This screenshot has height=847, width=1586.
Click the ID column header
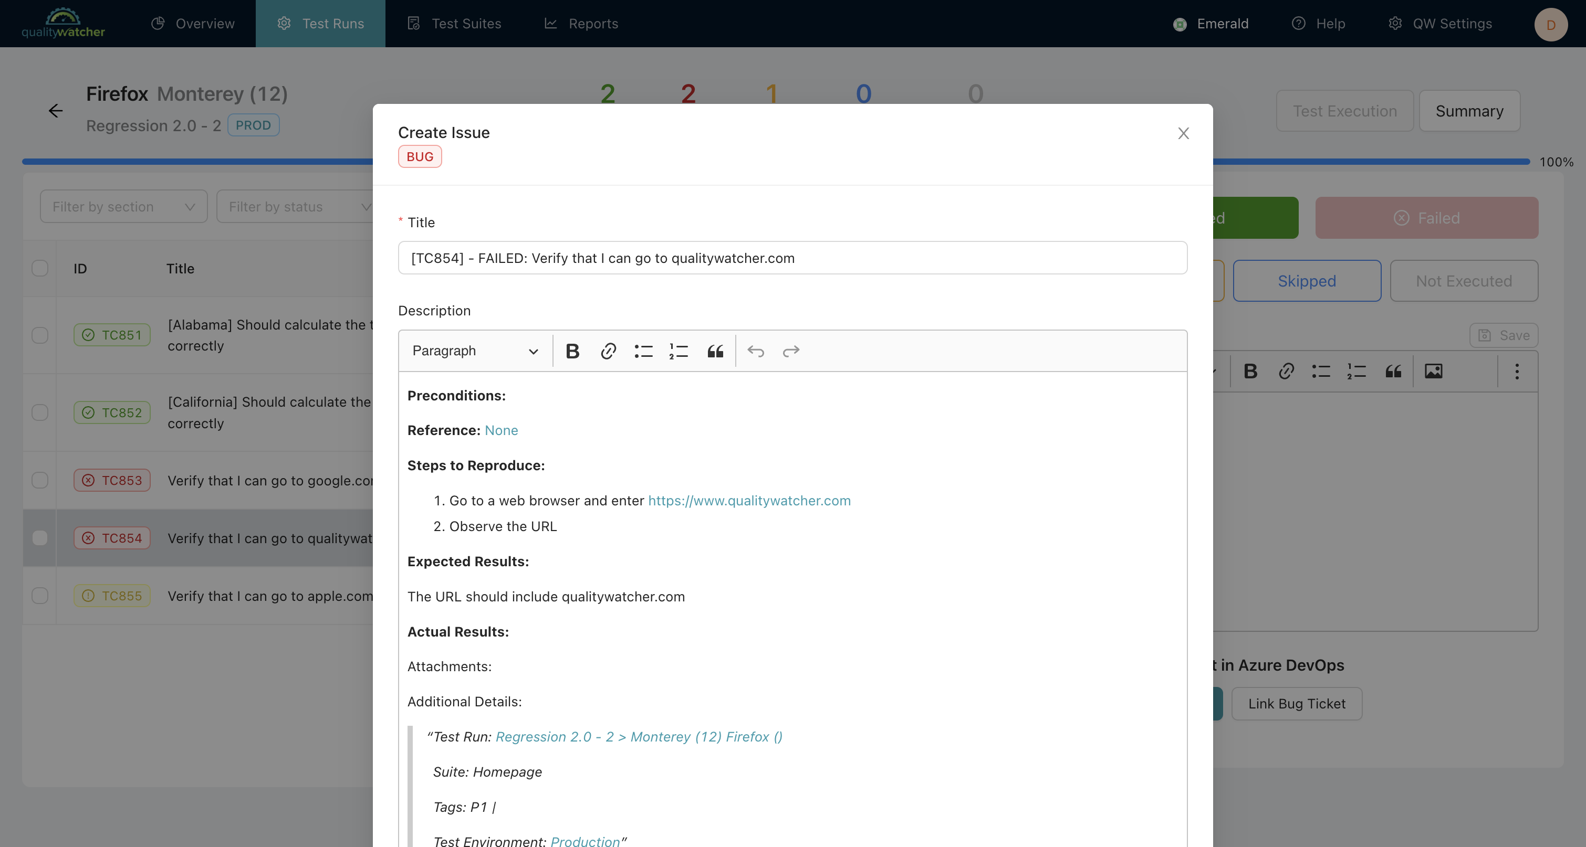pyautogui.click(x=80, y=269)
